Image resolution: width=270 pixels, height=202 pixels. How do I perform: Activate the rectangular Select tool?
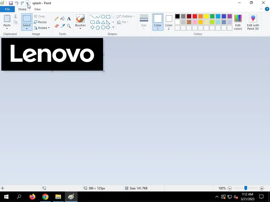pyautogui.click(x=27, y=19)
